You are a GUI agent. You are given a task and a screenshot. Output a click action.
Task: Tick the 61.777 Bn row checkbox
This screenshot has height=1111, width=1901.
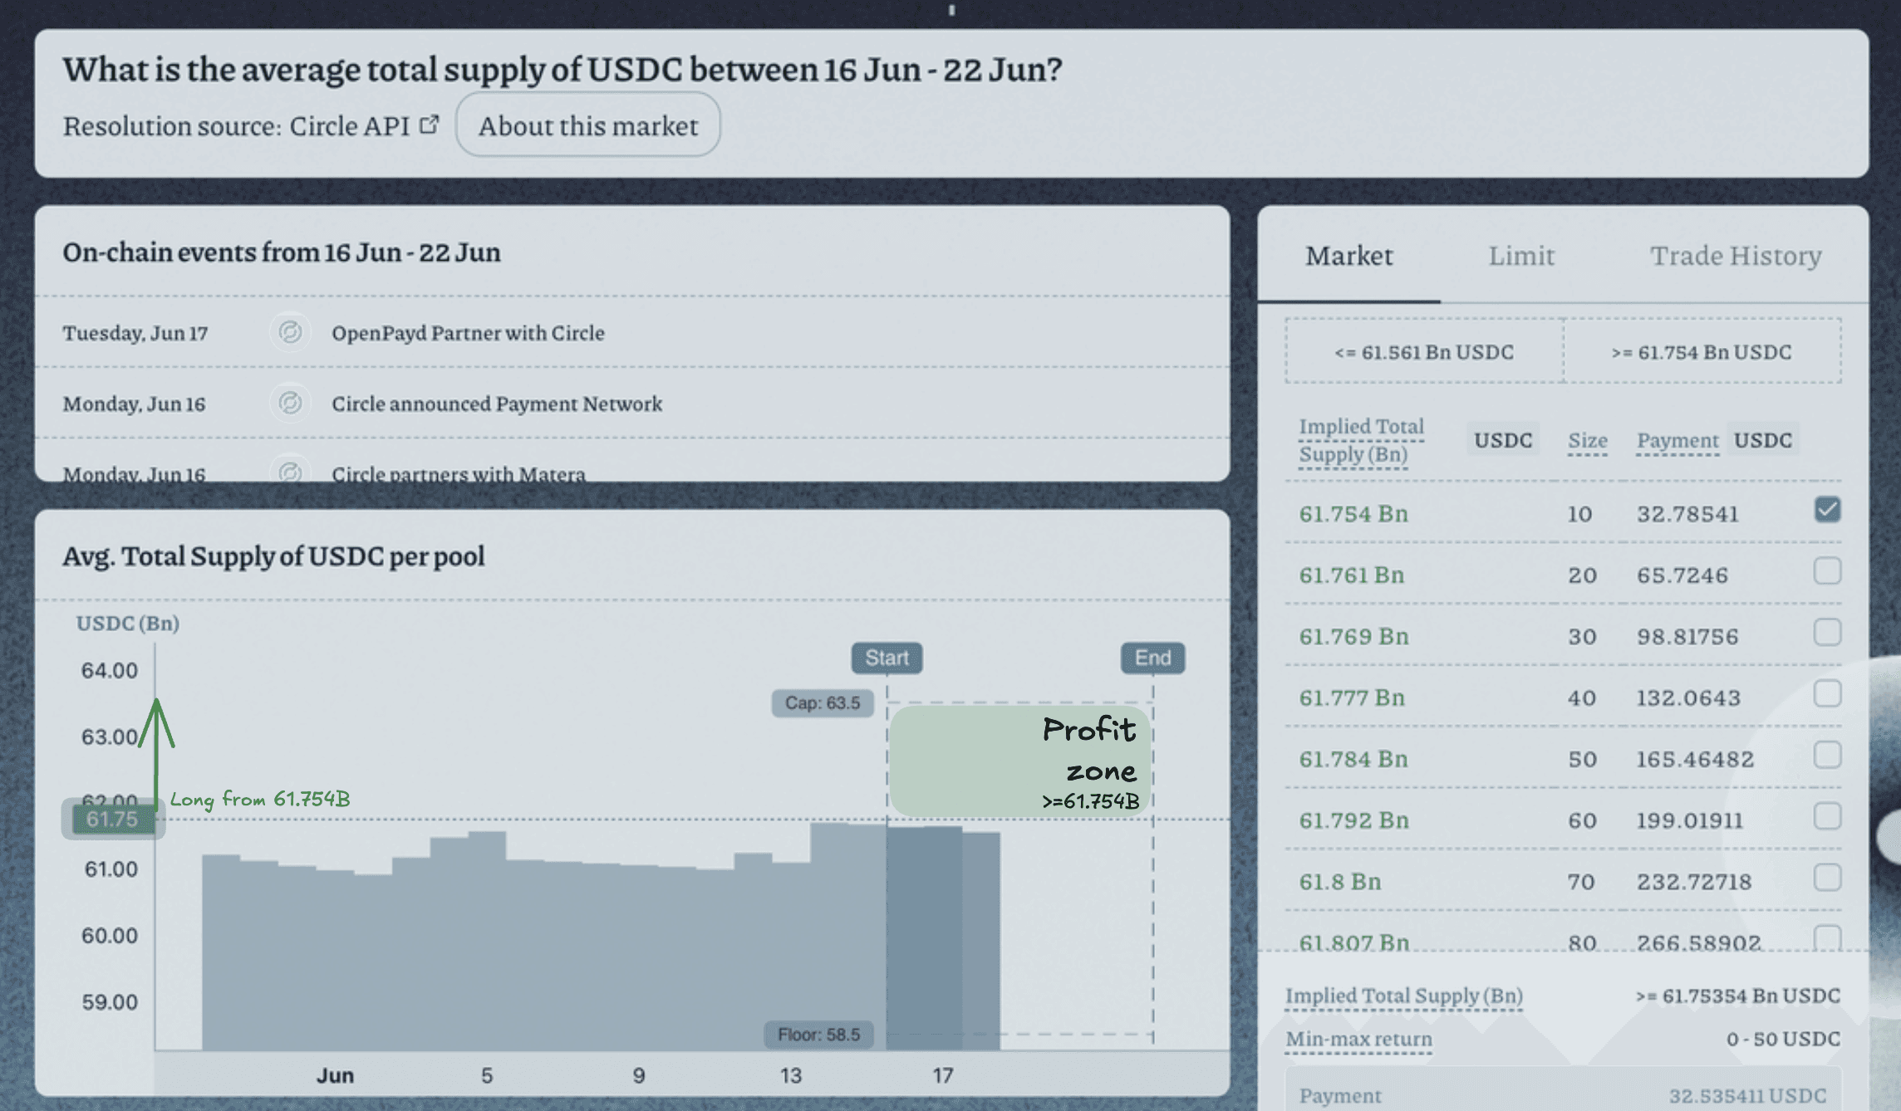click(1827, 693)
